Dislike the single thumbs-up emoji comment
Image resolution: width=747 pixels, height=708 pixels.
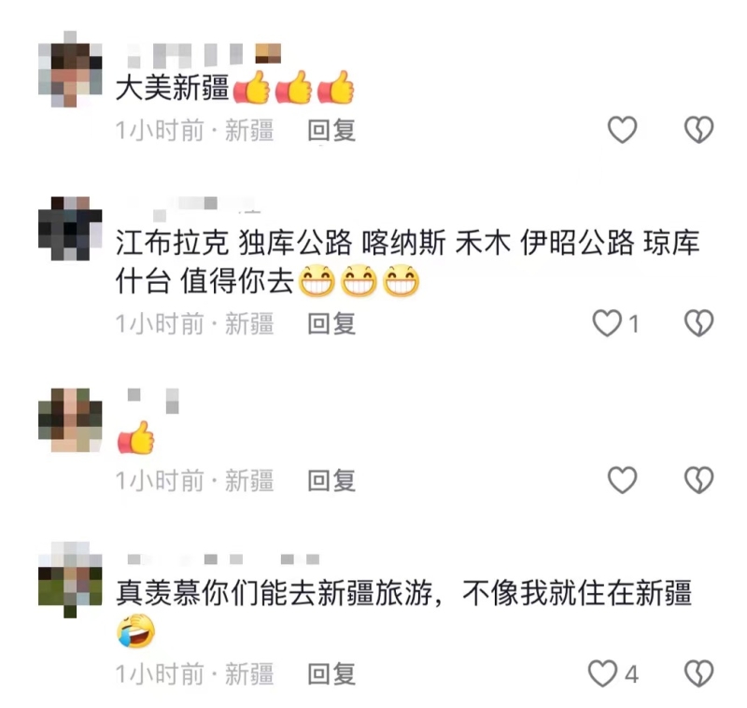[698, 480]
